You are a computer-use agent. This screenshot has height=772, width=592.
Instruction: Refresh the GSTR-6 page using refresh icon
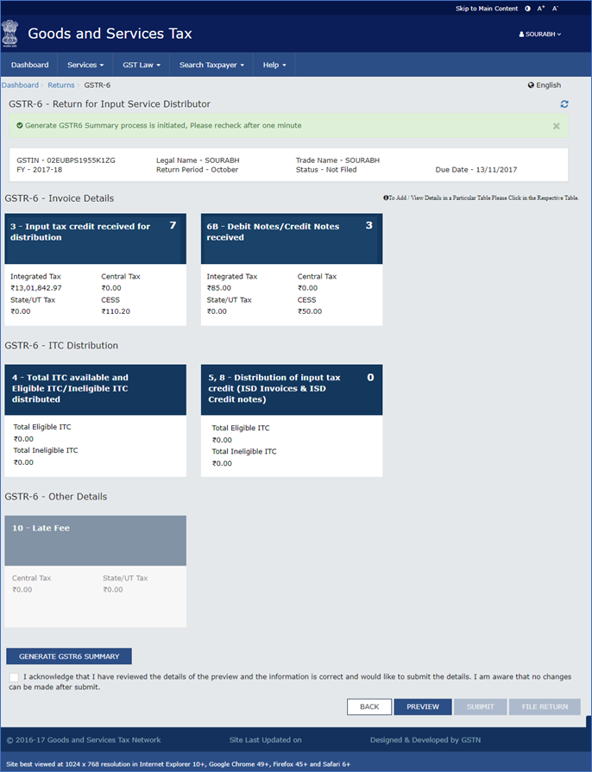point(564,104)
